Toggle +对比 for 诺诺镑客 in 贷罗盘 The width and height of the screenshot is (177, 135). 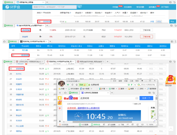click(x=159, y=22)
